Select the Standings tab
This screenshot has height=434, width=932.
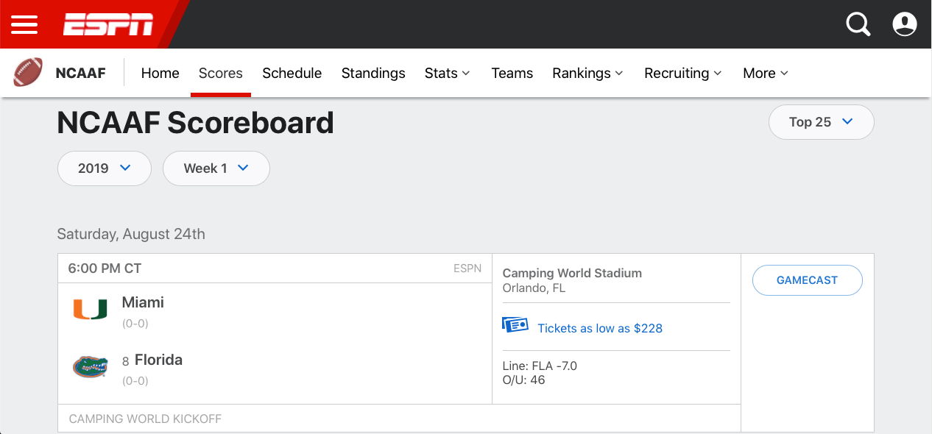(373, 73)
